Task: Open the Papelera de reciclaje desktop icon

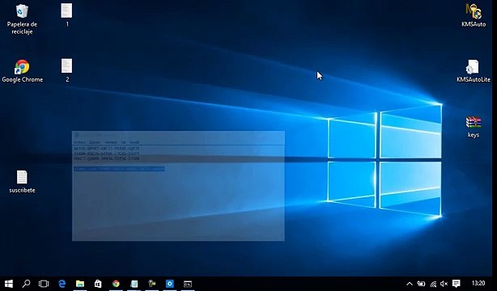Action: tap(22, 19)
